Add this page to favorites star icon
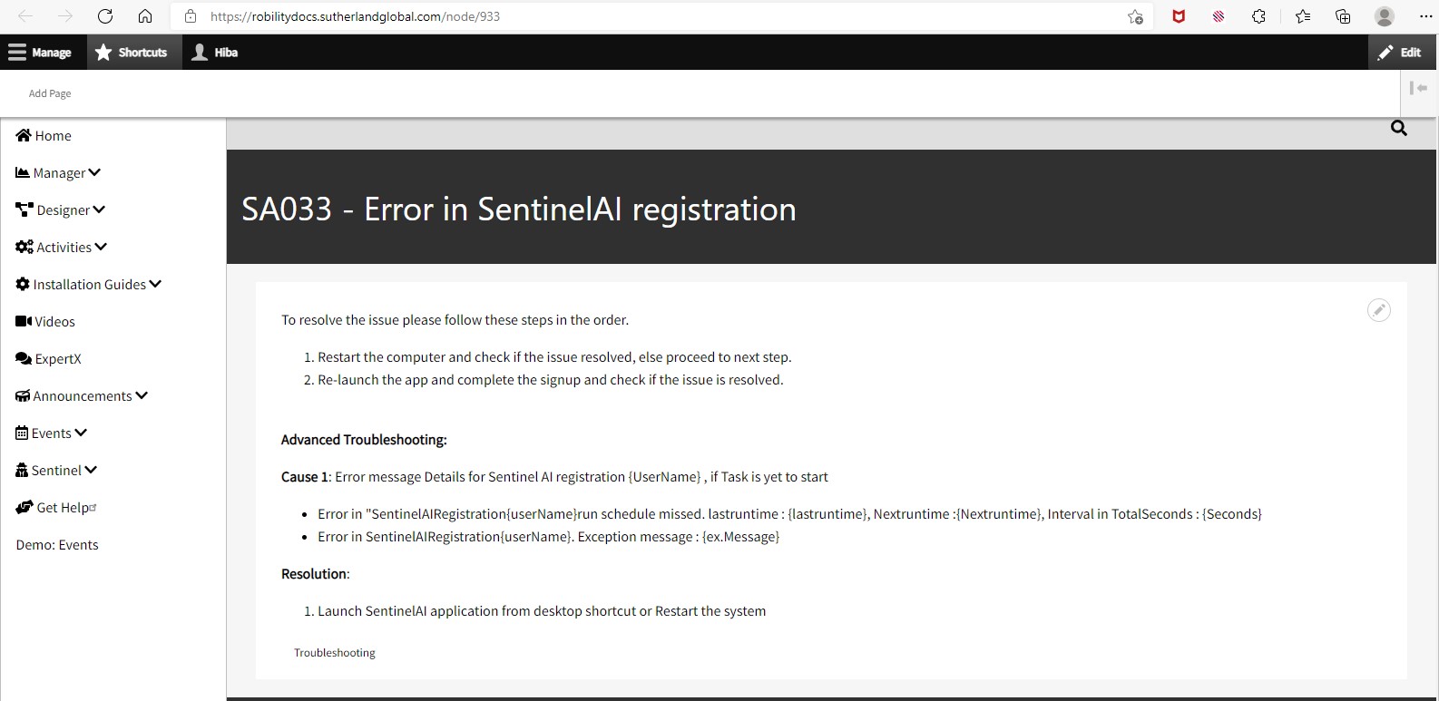The height and width of the screenshot is (701, 1439). pos(1135,16)
